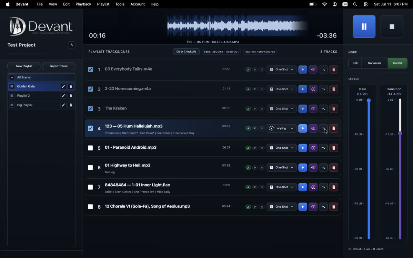
Task: Open the Account menu
Action: (137, 4)
